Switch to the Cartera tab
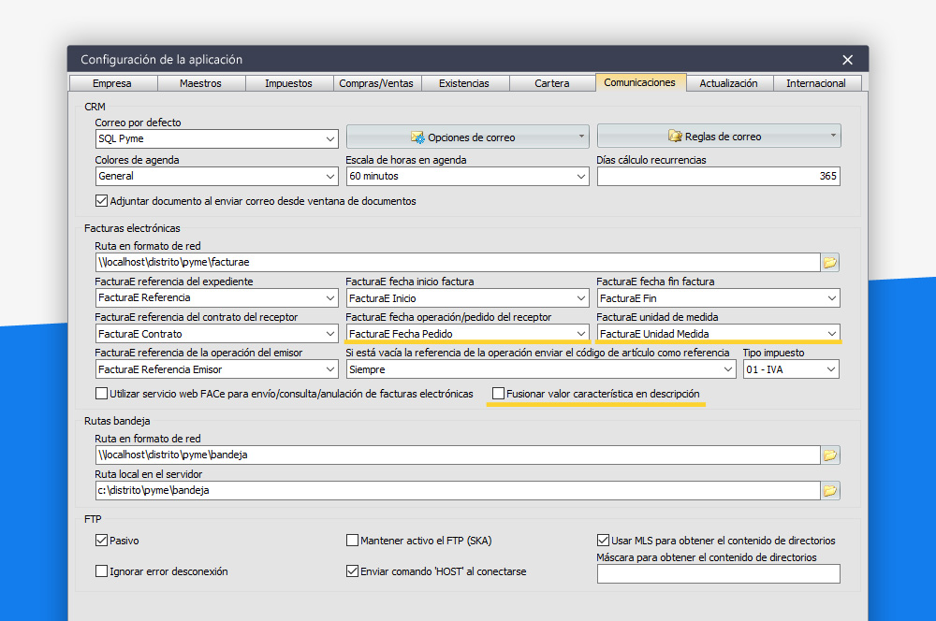 552,83
